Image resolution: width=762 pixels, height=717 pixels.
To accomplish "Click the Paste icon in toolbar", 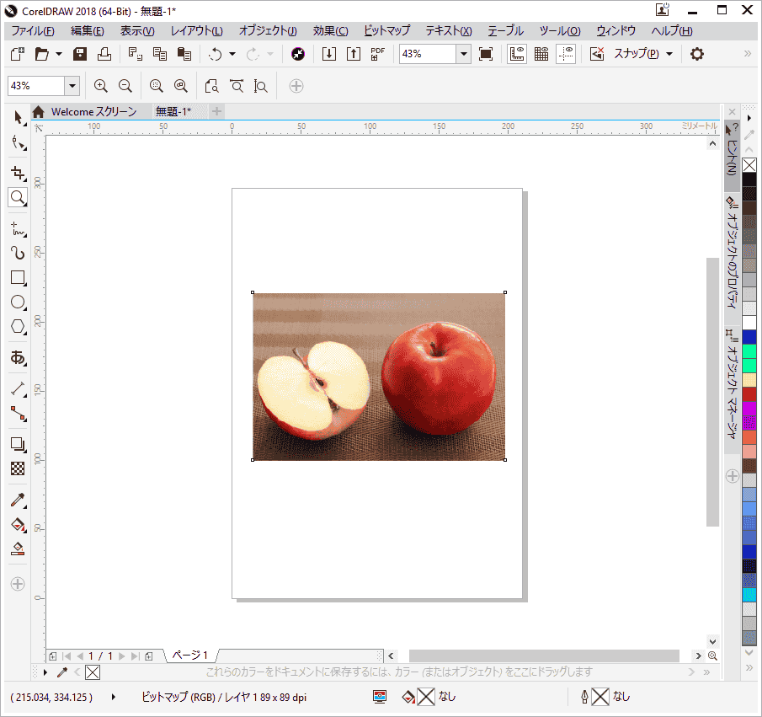I will (184, 54).
